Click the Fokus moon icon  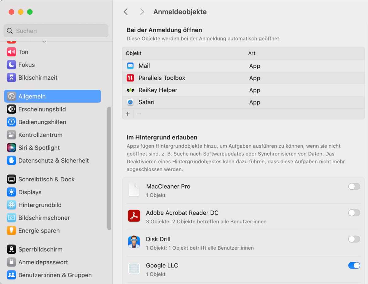pyautogui.click(x=11, y=65)
